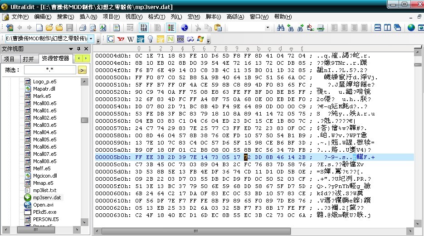Open the find text combo box dropdown
The height and width of the screenshot is (236, 424).
point(268,28)
